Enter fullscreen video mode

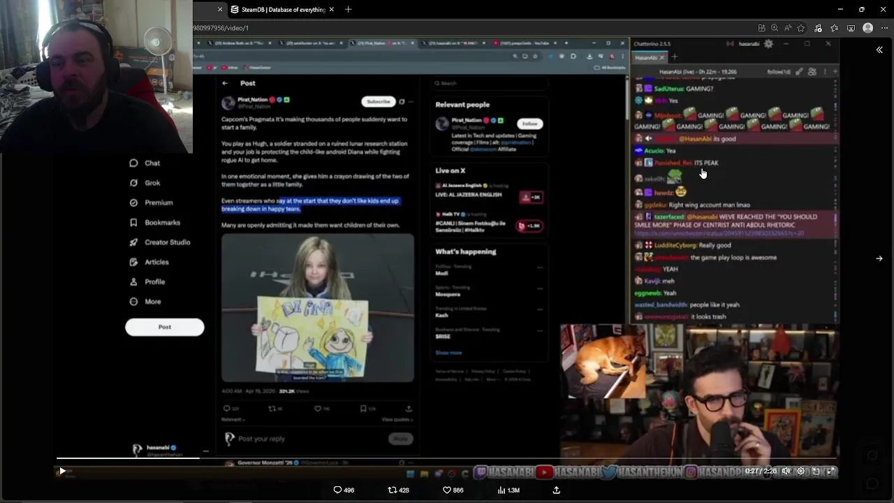(x=830, y=471)
